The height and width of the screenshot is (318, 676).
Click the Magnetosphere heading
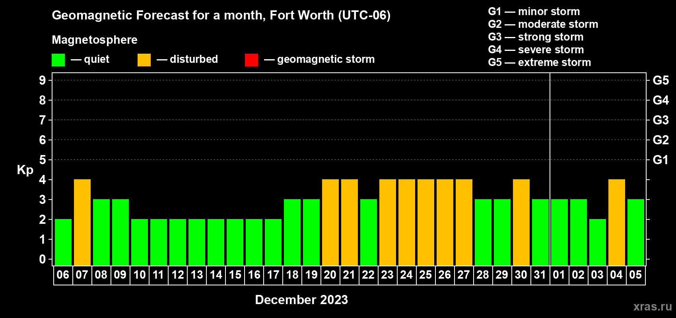[95, 40]
